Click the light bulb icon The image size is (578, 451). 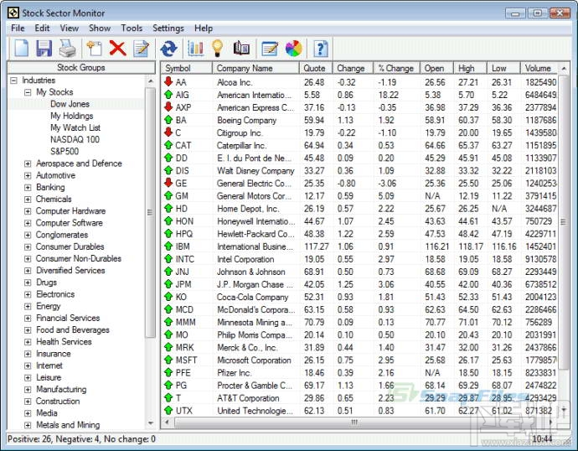(x=218, y=49)
